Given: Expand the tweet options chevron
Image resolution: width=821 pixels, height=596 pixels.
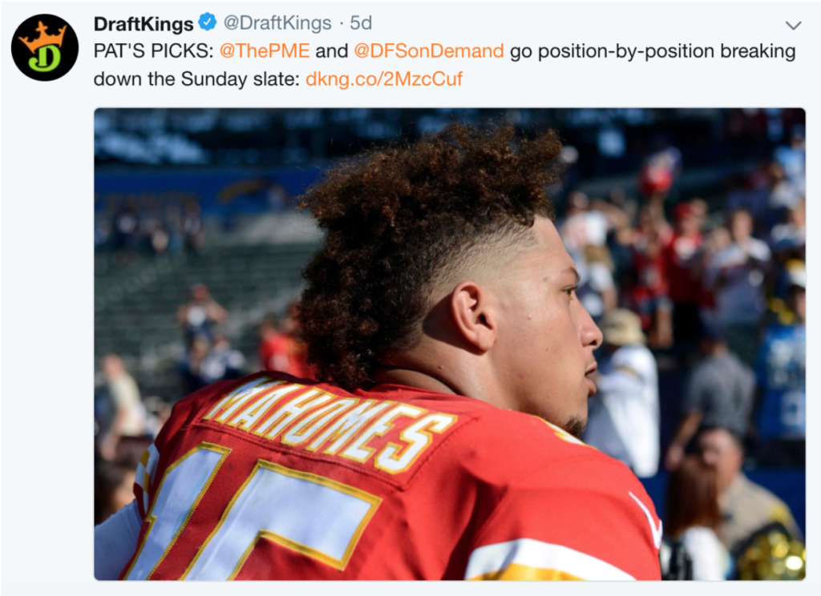Looking at the screenshot, I should click(793, 25).
